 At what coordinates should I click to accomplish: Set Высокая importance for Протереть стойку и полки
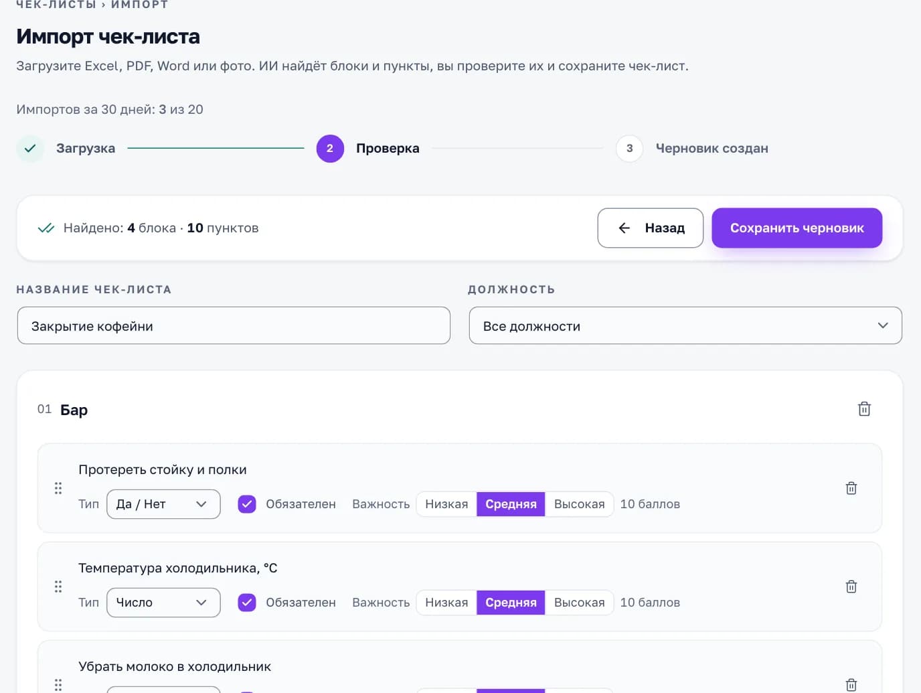pyautogui.click(x=579, y=504)
